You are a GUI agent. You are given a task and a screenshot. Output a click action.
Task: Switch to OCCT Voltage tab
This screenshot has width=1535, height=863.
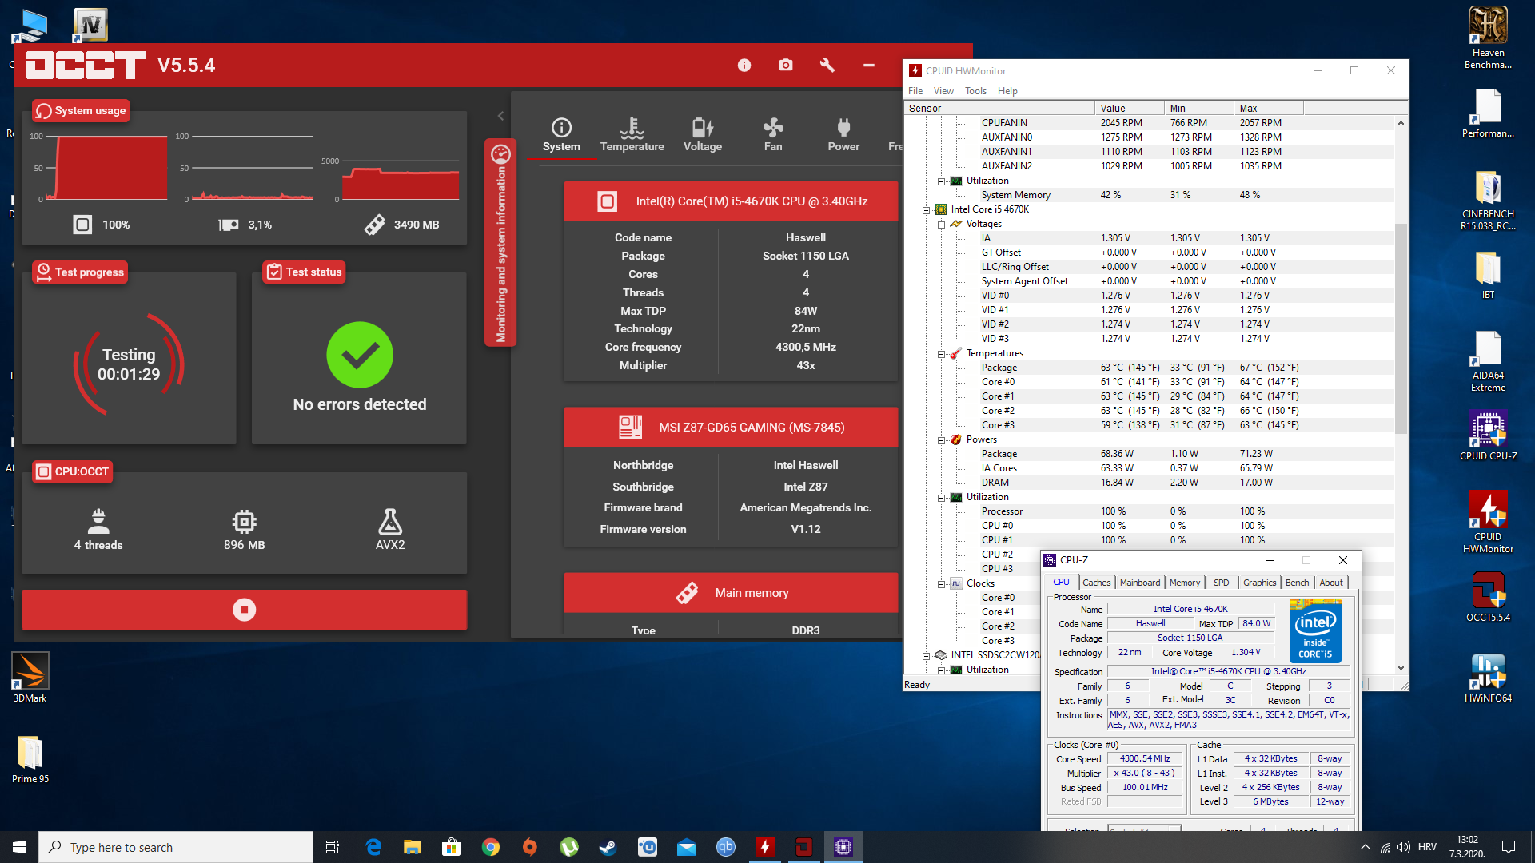pos(702,135)
